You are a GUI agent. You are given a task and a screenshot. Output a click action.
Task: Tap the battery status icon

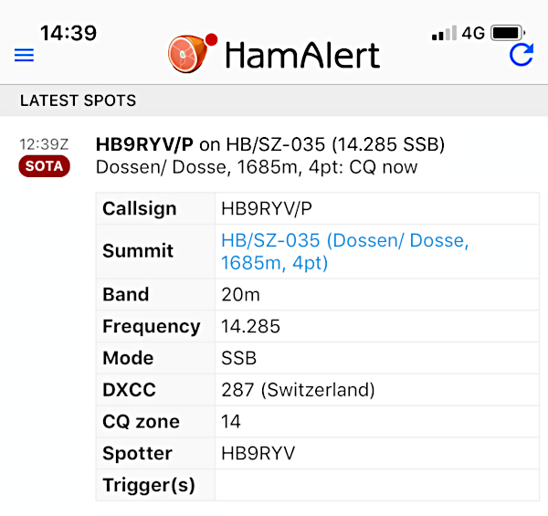(x=508, y=33)
